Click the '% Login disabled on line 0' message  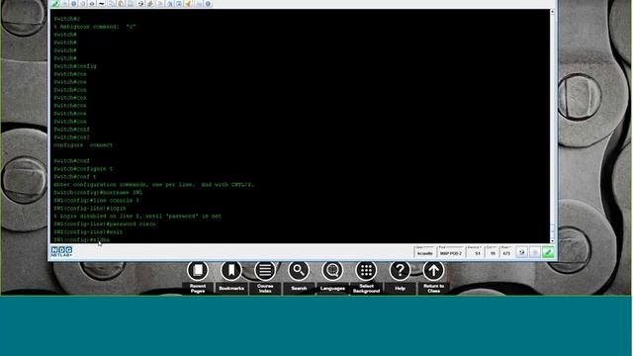(137, 216)
